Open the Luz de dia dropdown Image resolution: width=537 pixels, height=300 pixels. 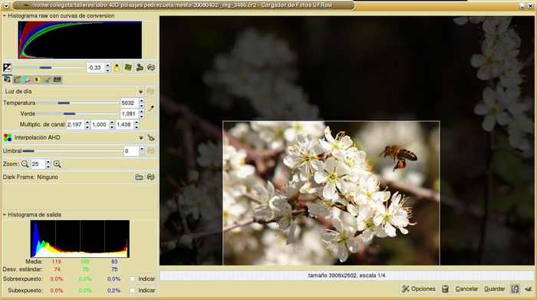pyautogui.click(x=74, y=91)
